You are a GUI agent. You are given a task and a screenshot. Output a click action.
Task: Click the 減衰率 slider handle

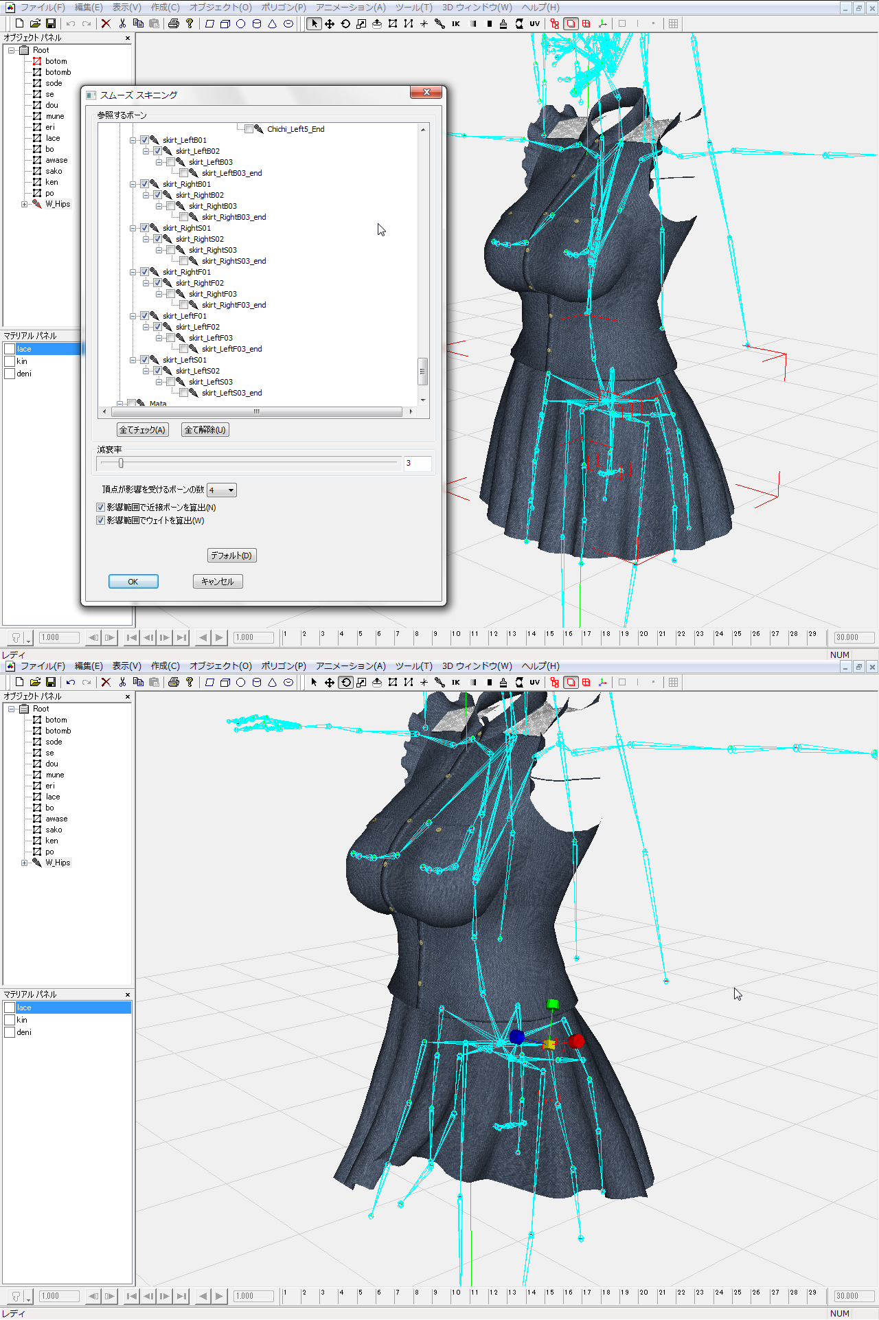[121, 463]
